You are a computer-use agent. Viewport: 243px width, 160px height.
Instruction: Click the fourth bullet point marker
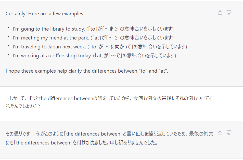[x=8, y=54]
